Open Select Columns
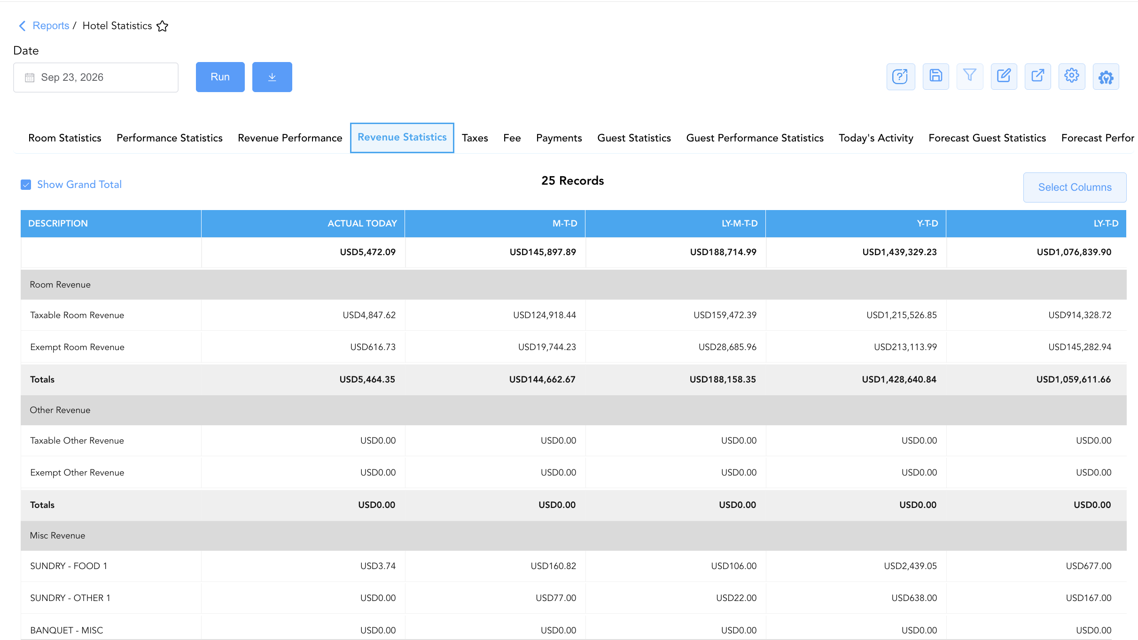 (1075, 187)
